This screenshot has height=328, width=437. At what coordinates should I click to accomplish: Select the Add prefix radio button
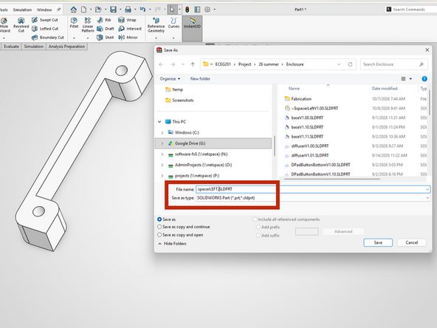click(x=258, y=227)
